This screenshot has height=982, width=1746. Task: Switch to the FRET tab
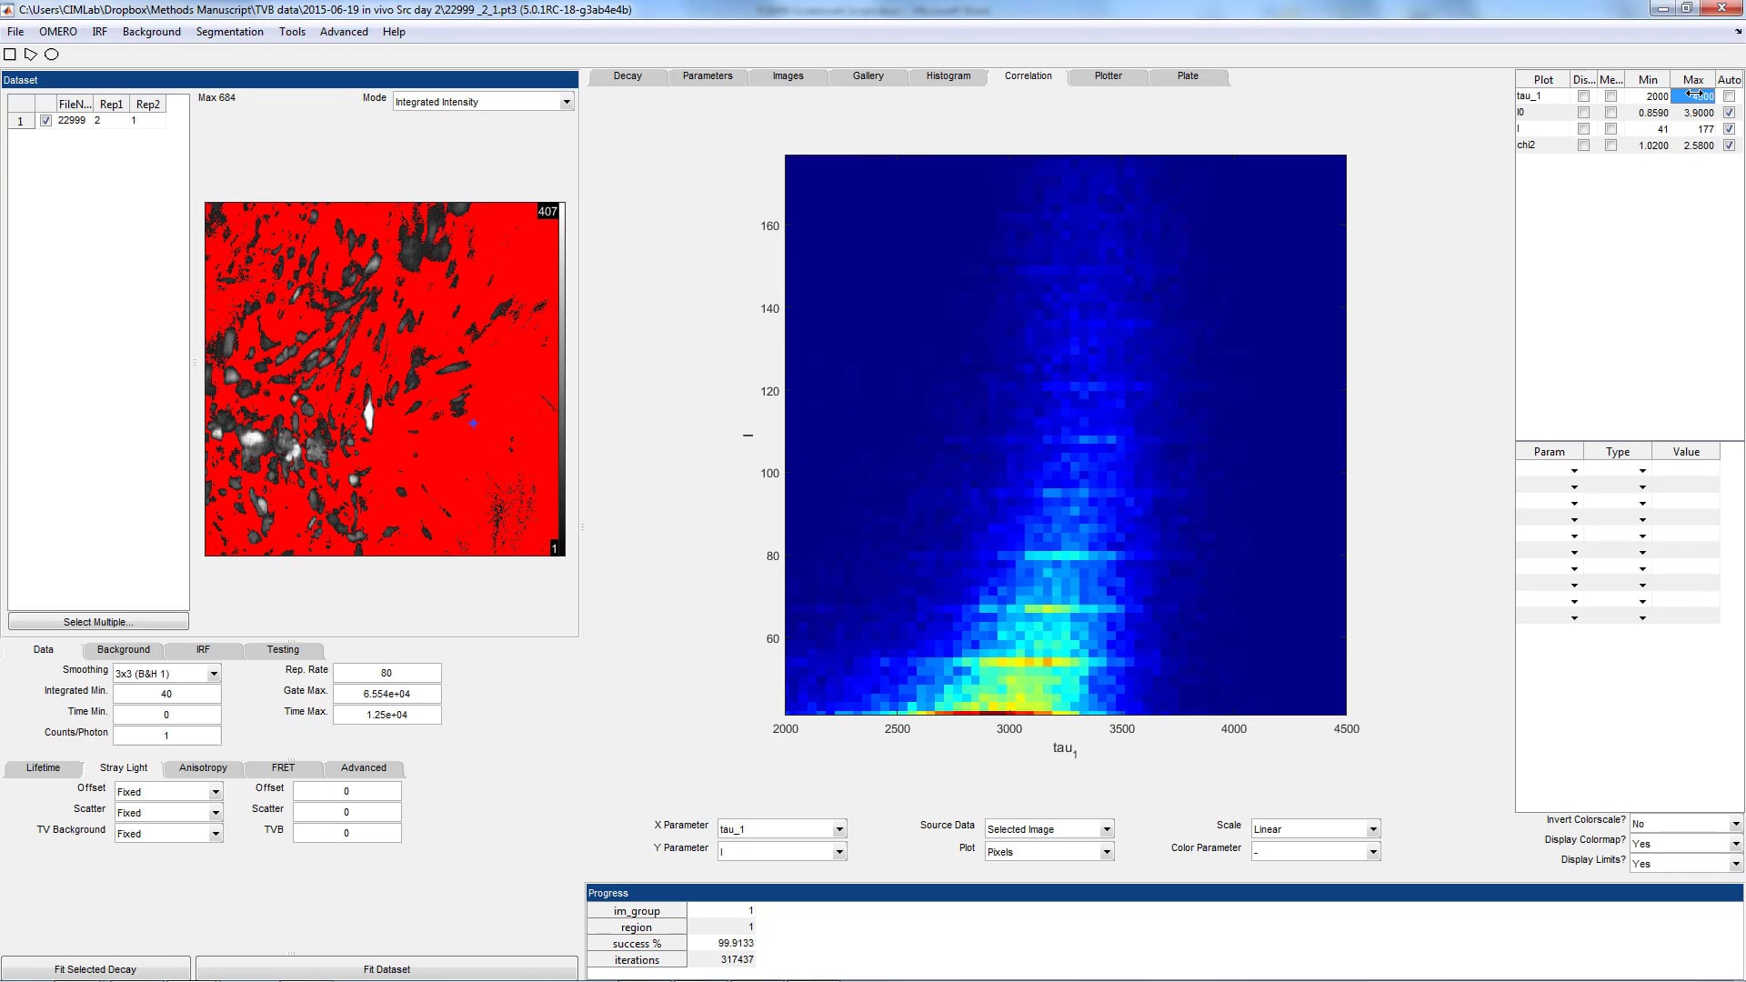click(x=282, y=768)
